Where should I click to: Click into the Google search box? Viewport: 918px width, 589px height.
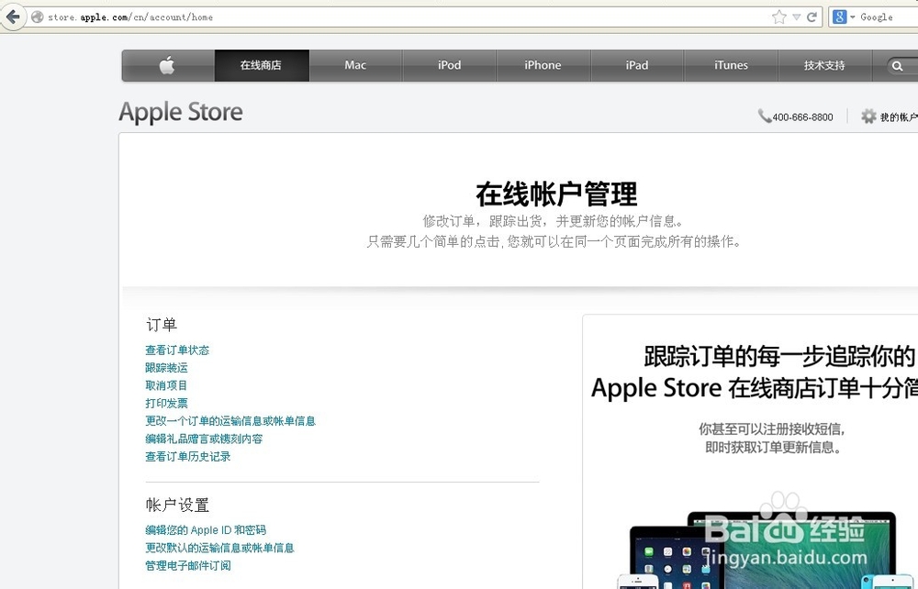[x=888, y=17]
